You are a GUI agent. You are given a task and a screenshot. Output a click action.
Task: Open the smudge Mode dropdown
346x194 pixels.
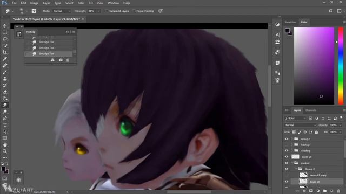(x=62, y=11)
